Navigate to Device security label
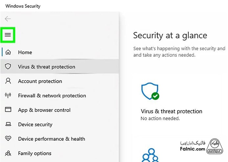Viewport: 228px width, 162px height. coord(35,125)
